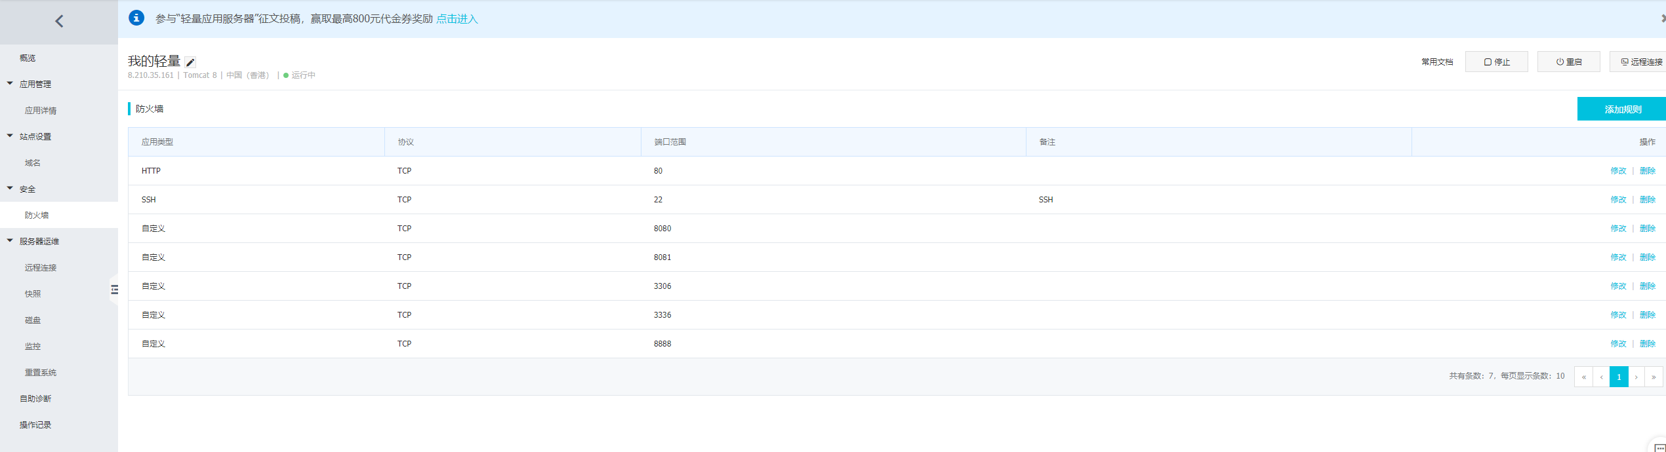Open 操作记录 in the sidebar

click(35, 424)
